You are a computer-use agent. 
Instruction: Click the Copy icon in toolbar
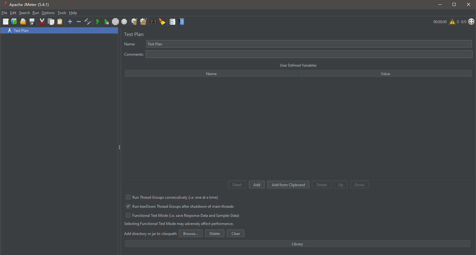pos(51,22)
